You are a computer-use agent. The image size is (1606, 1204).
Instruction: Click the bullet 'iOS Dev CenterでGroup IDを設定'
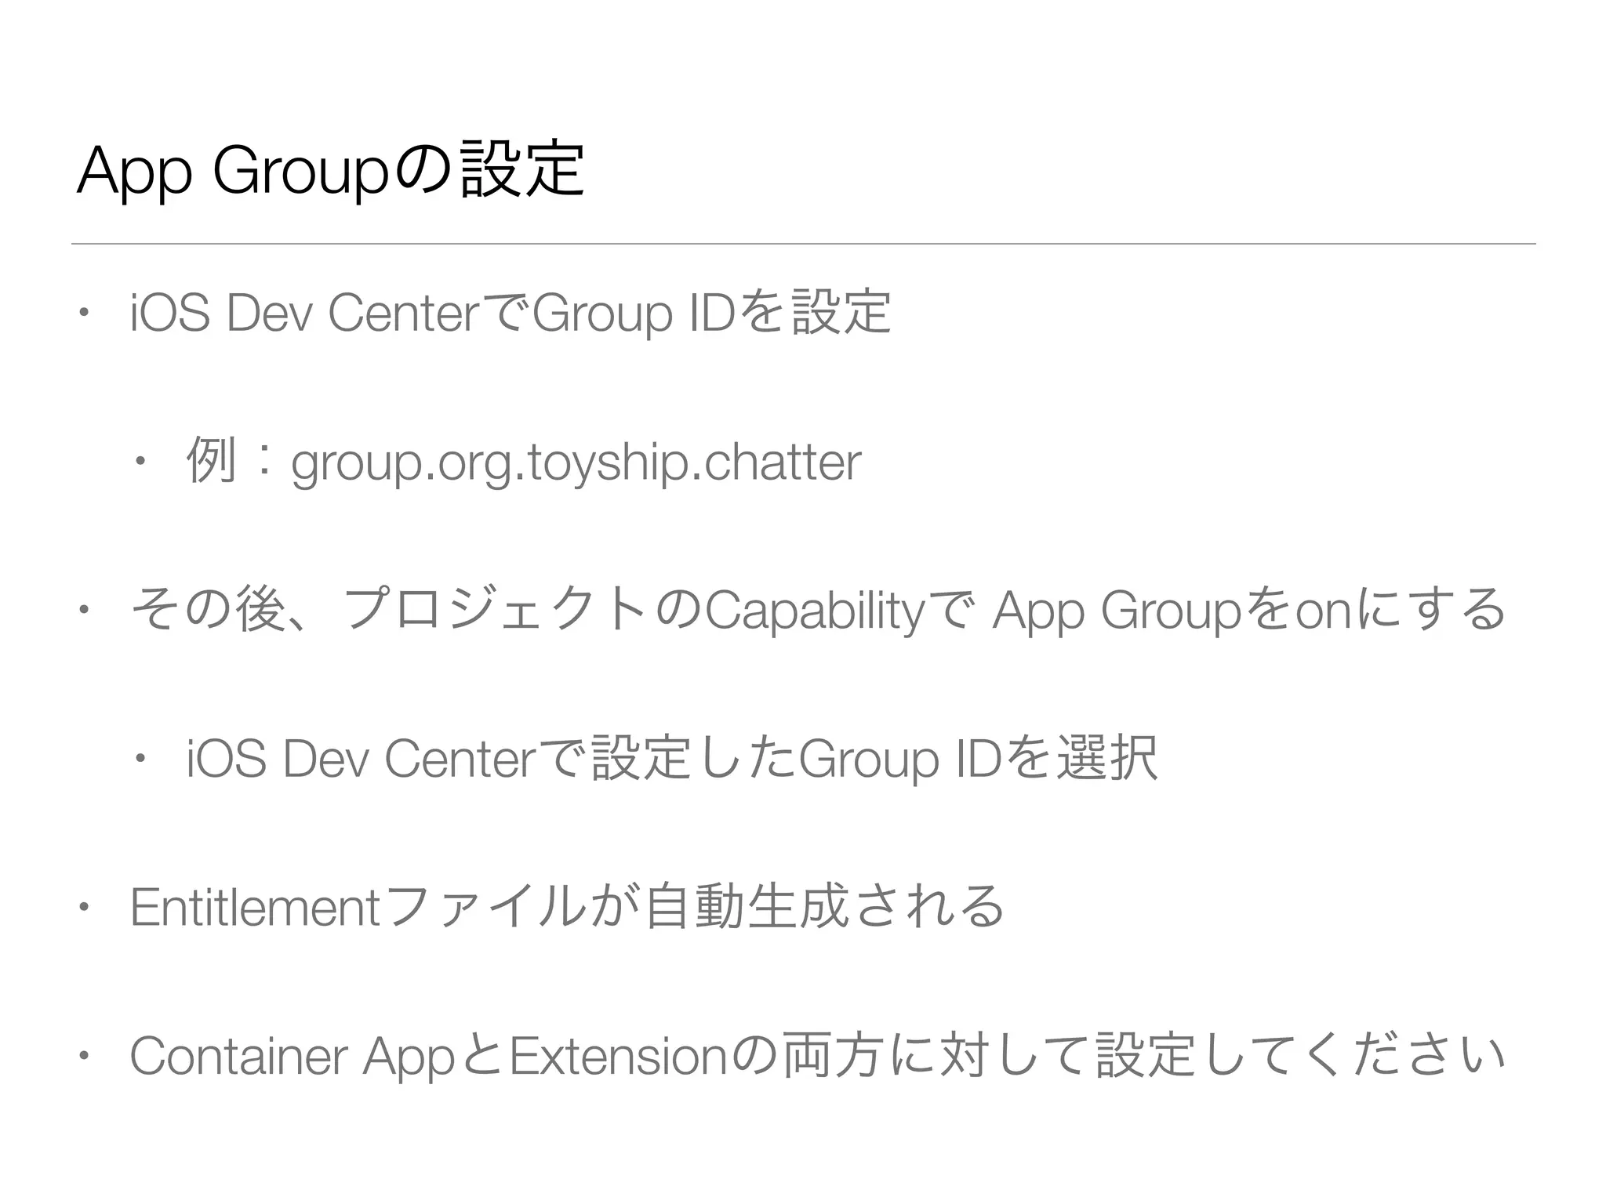click(511, 314)
